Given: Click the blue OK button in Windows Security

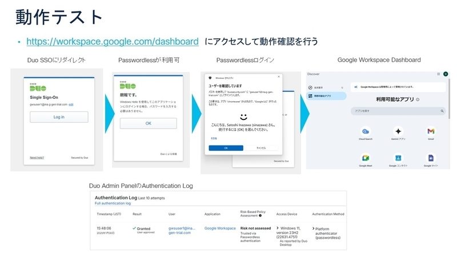Looking at the screenshot, I should [x=226, y=148].
